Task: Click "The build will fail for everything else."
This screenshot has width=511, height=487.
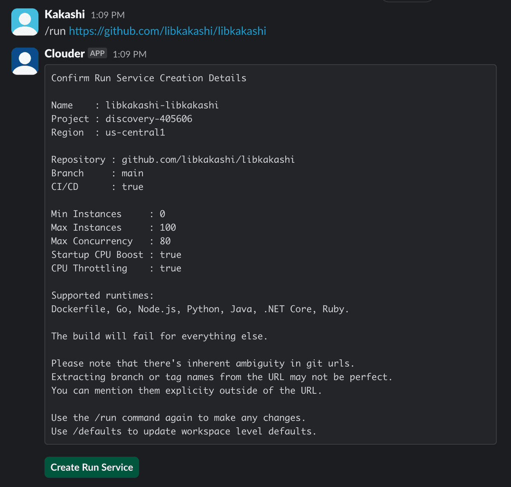Action: [x=159, y=336]
